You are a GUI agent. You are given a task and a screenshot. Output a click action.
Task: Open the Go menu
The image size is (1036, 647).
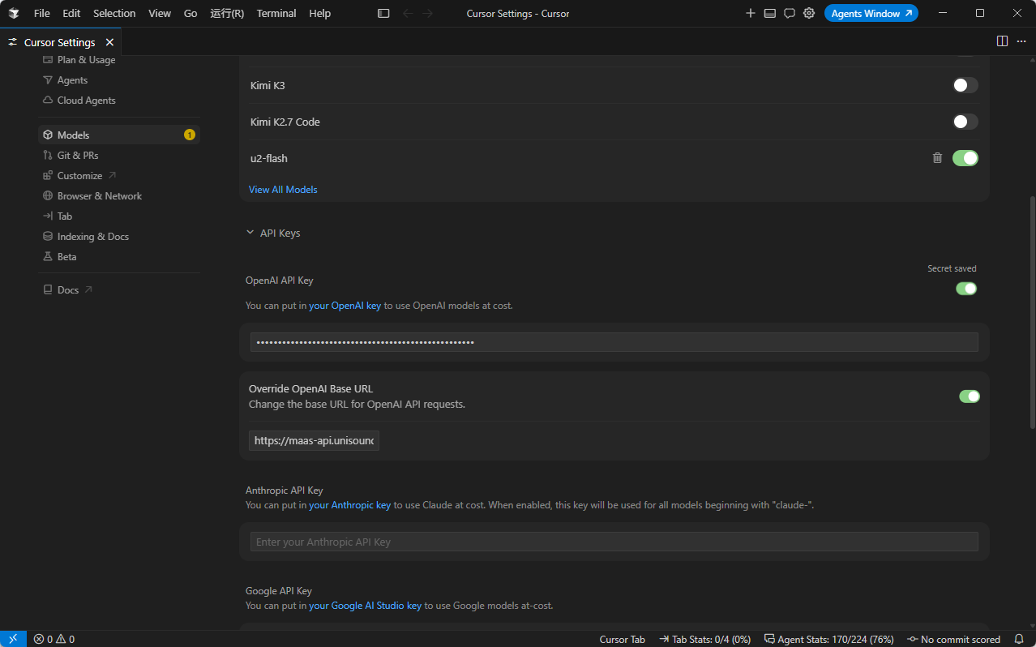(x=191, y=14)
